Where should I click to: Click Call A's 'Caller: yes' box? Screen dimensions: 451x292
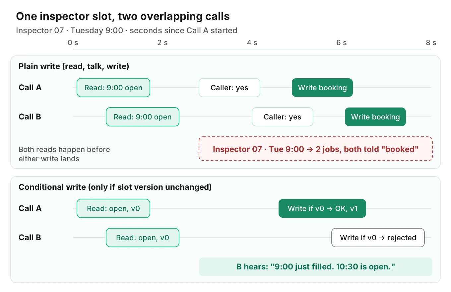point(229,88)
